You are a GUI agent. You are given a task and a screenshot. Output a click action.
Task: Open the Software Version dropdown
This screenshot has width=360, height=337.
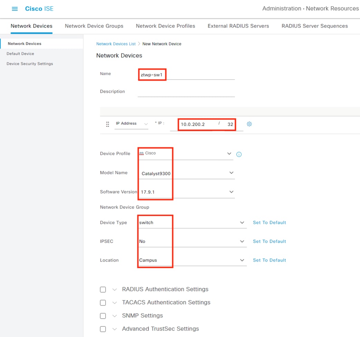(x=187, y=192)
